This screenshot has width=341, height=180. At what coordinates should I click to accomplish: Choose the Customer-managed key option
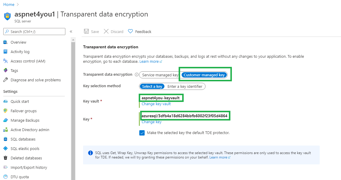click(x=204, y=75)
